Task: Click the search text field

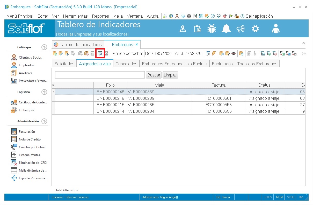Action: point(100,75)
